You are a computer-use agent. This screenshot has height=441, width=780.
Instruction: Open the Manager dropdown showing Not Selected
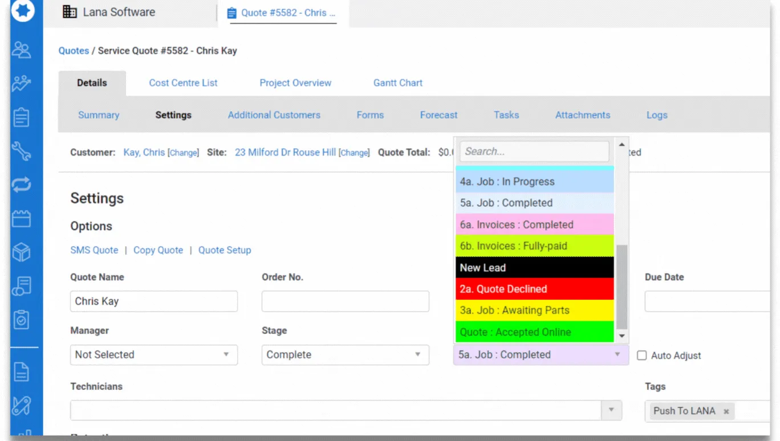tap(153, 355)
